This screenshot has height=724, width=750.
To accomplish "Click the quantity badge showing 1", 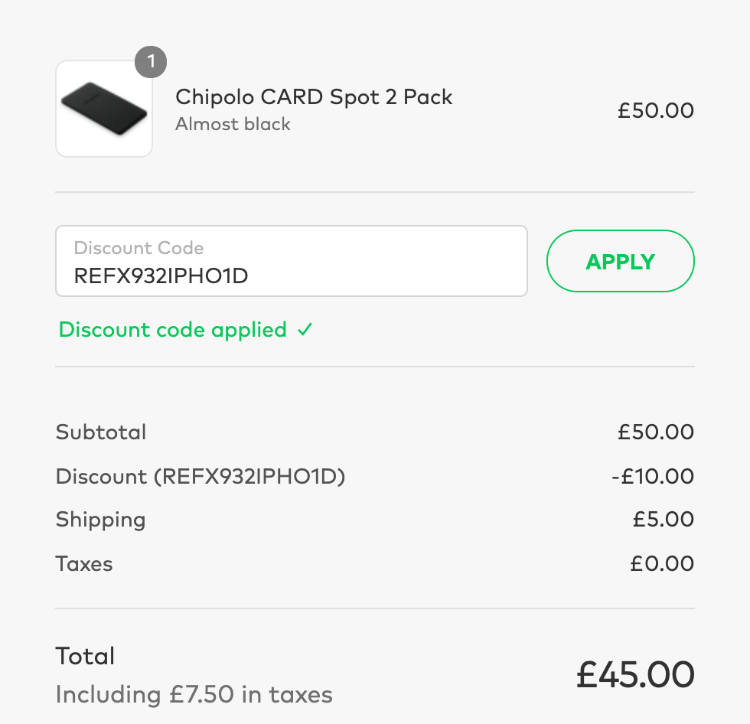I will (151, 62).
